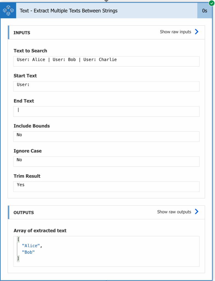215x281 pixels.
Task: Collapse the action card by its title
Action: click(x=68, y=11)
